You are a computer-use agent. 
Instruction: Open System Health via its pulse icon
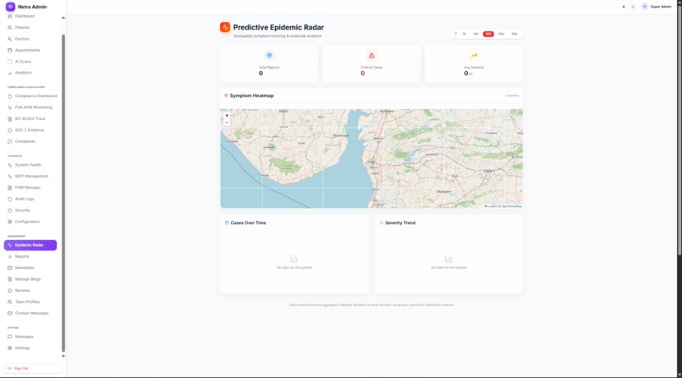coord(9,165)
